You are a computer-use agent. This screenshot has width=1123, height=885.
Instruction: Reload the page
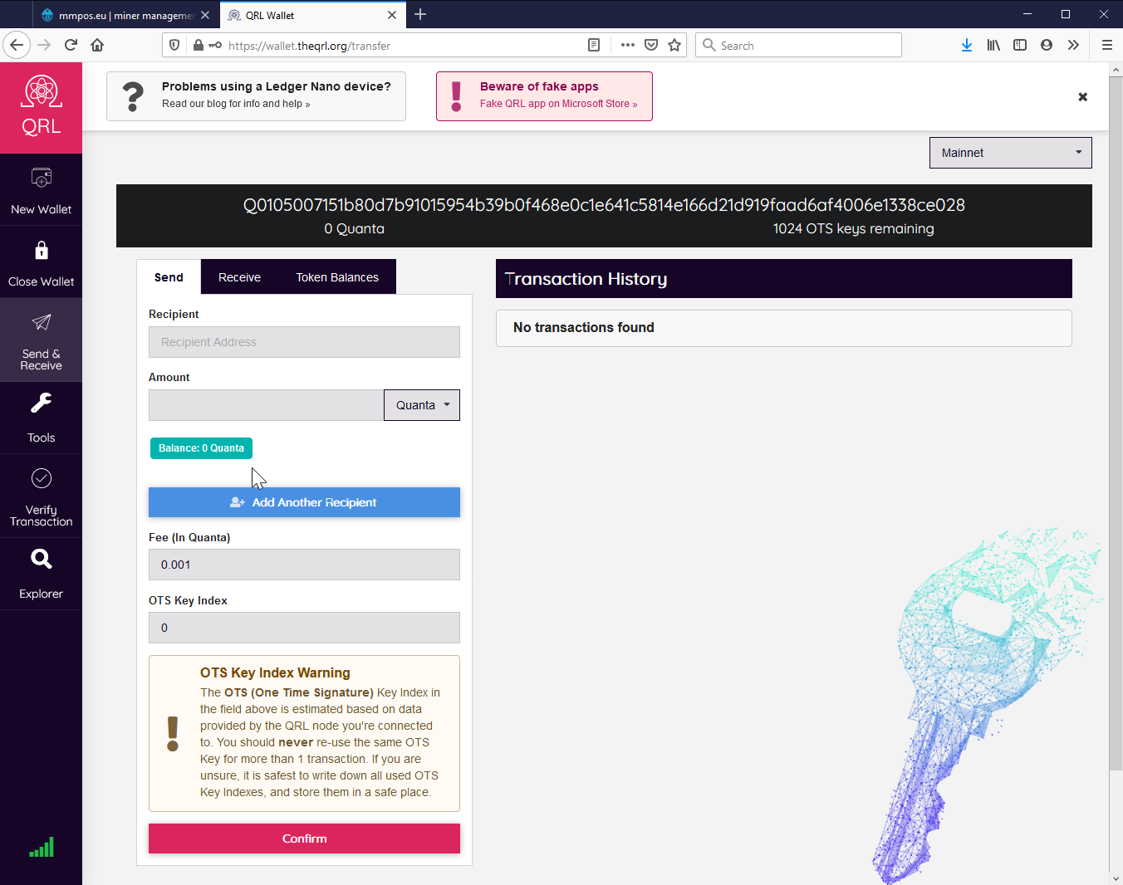coord(71,45)
